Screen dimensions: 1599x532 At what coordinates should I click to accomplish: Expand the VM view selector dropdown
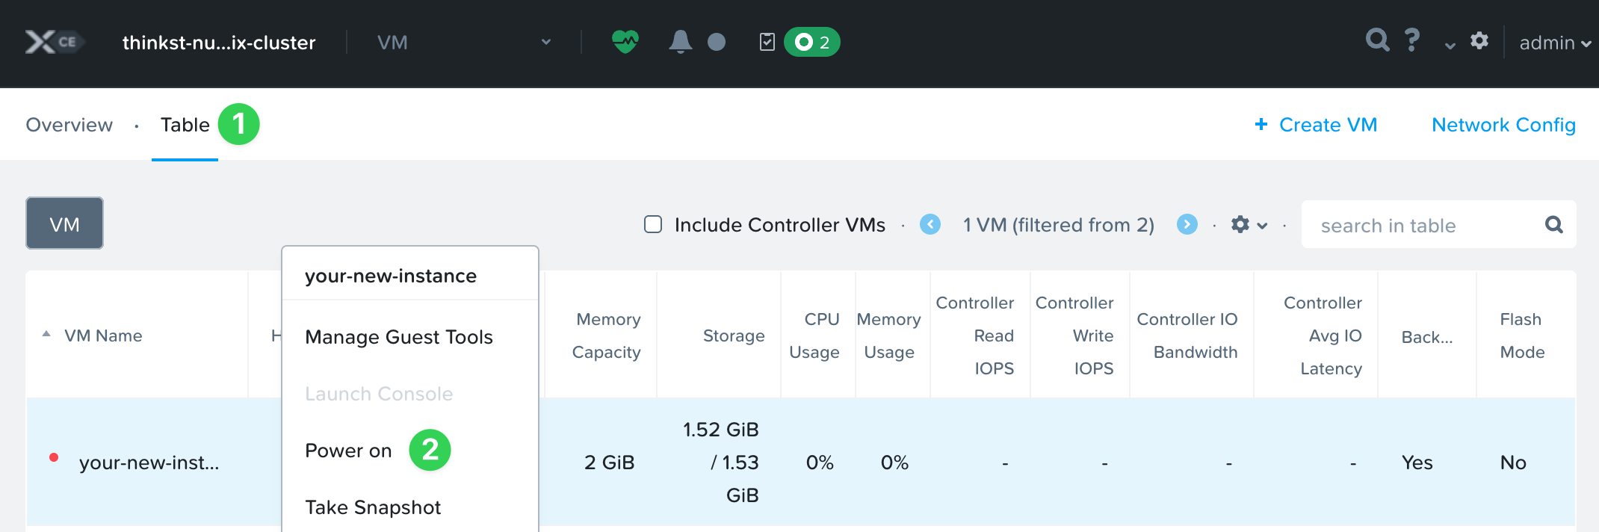click(x=463, y=43)
